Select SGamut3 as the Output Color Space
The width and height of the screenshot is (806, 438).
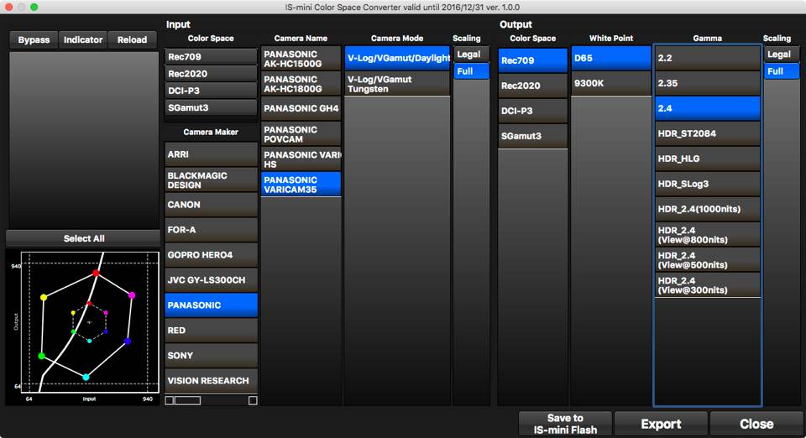pos(532,136)
